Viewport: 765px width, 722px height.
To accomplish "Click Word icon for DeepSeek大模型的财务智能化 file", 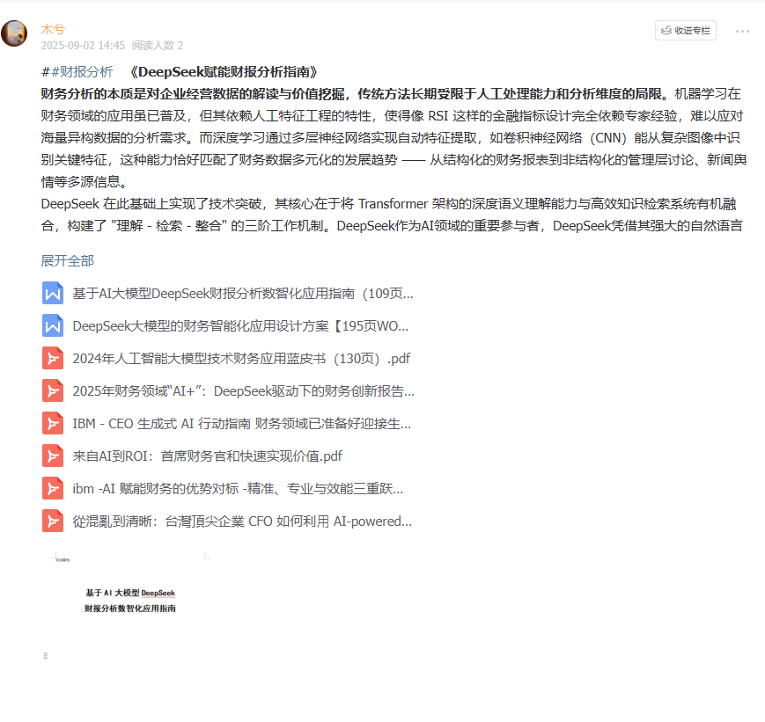I will pos(53,325).
